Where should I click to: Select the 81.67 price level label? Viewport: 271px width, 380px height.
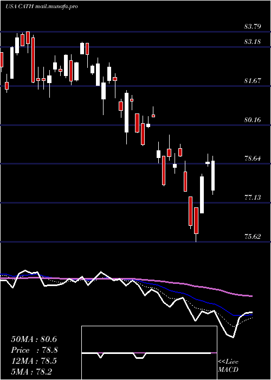253,81
